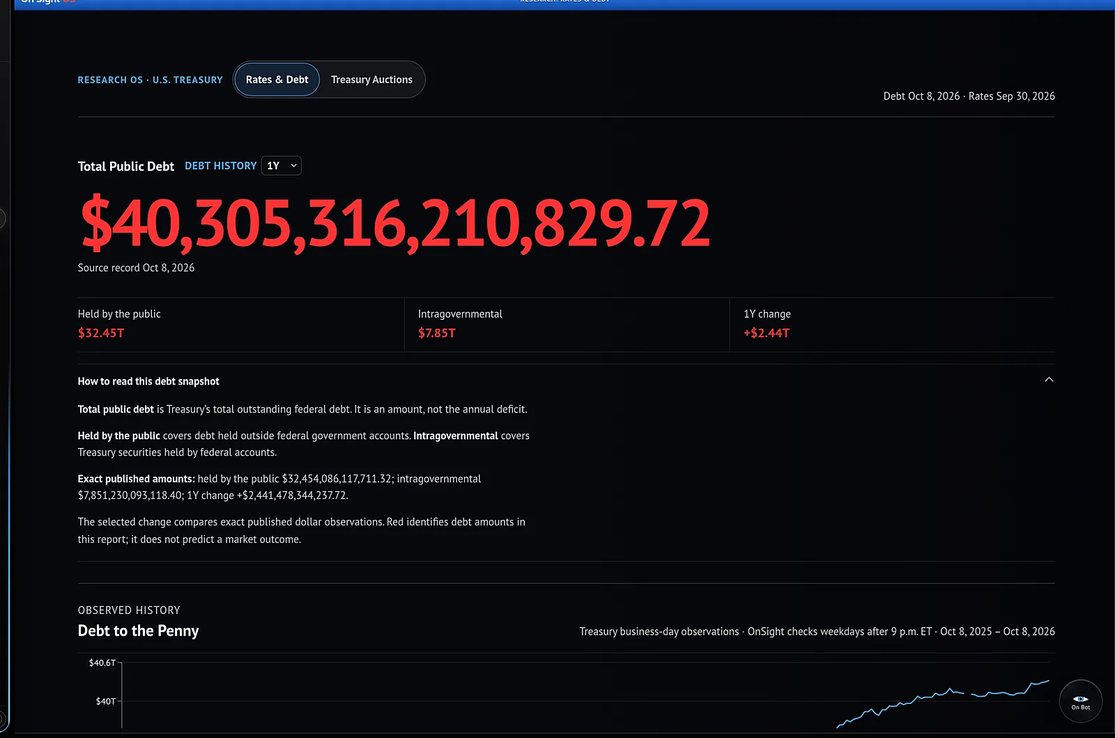Click the Treasury business-day observations caption
The height and width of the screenshot is (738, 1115).
pyautogui.click(x=817, y=631)
